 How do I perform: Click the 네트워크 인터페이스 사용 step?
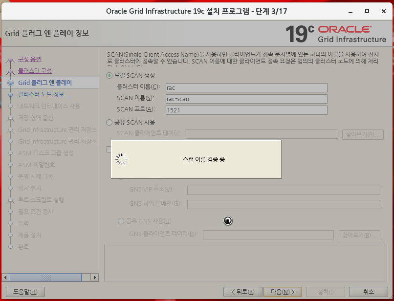pos(49,106)
